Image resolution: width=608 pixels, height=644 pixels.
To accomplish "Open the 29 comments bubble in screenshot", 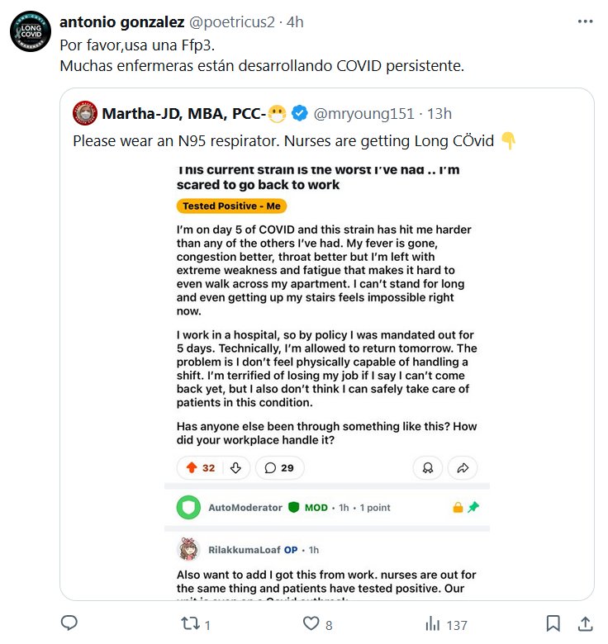I will (279, 467).
